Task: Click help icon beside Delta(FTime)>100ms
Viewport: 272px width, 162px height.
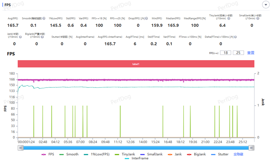Action: [235, 37]
